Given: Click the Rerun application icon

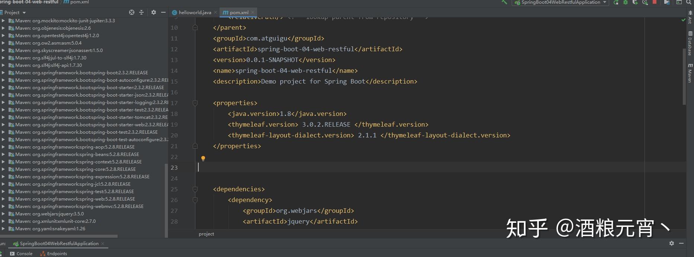Looking at the screenshot, I should click(x=616, y=2).
